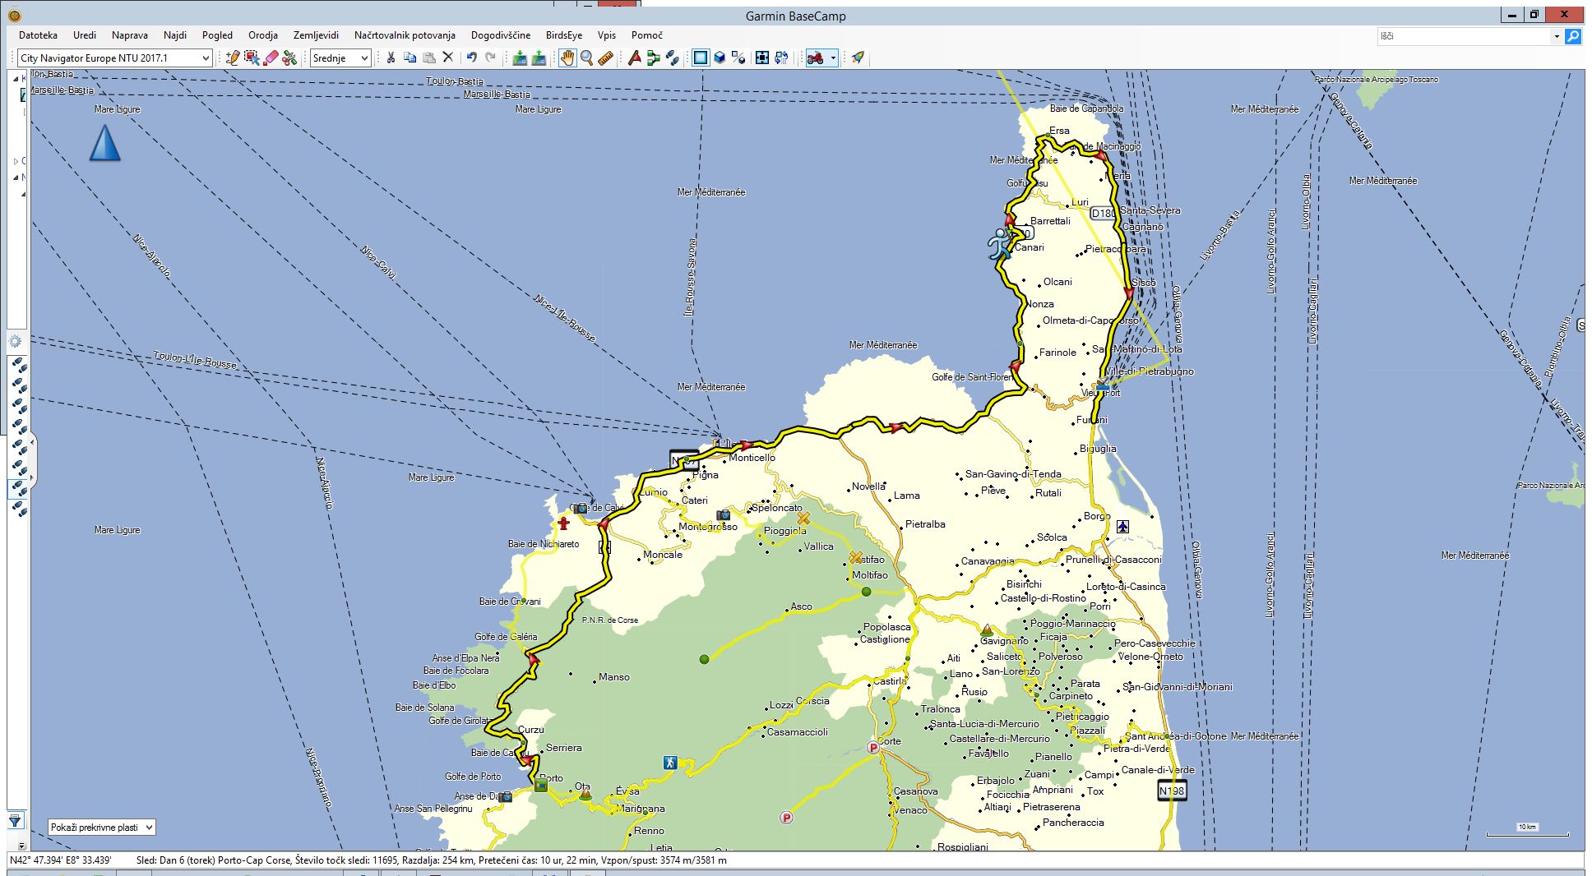Open the Pogled menu

217,35
